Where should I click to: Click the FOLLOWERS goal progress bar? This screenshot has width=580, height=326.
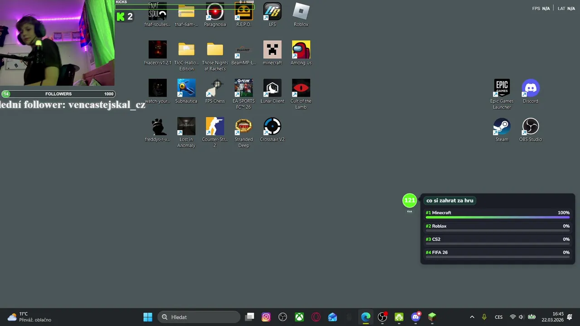coord(58,94)
